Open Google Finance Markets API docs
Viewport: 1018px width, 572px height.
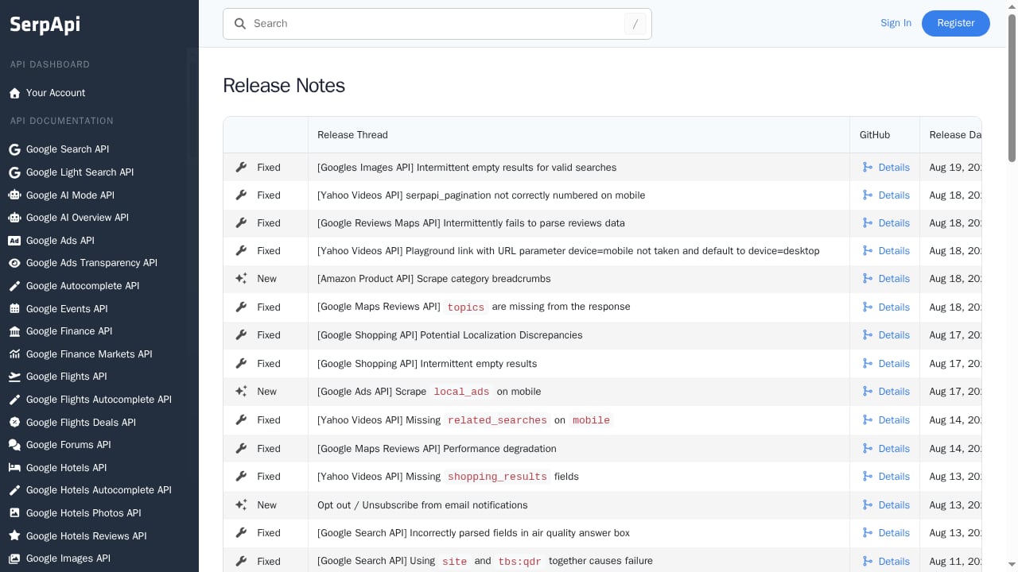pos(89,354)
